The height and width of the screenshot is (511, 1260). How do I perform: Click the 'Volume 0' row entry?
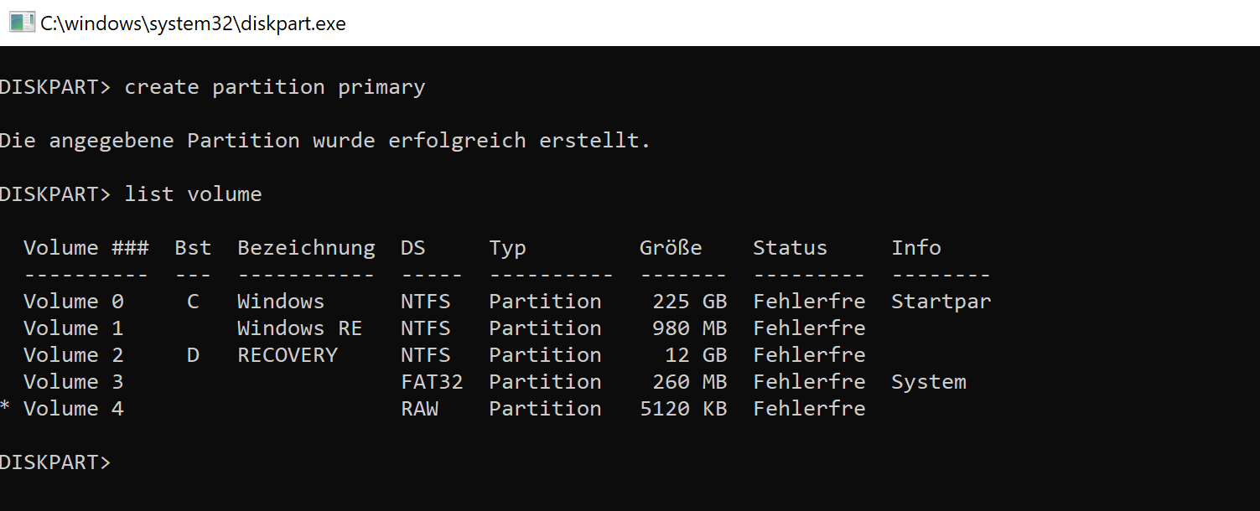pyautogui.click(x=73, y=302)
